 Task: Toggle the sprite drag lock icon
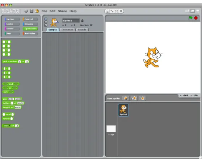(82, 21)
